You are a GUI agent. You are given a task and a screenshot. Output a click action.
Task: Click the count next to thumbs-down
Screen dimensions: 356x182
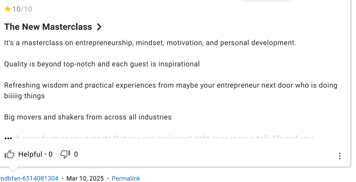(76, 154)
